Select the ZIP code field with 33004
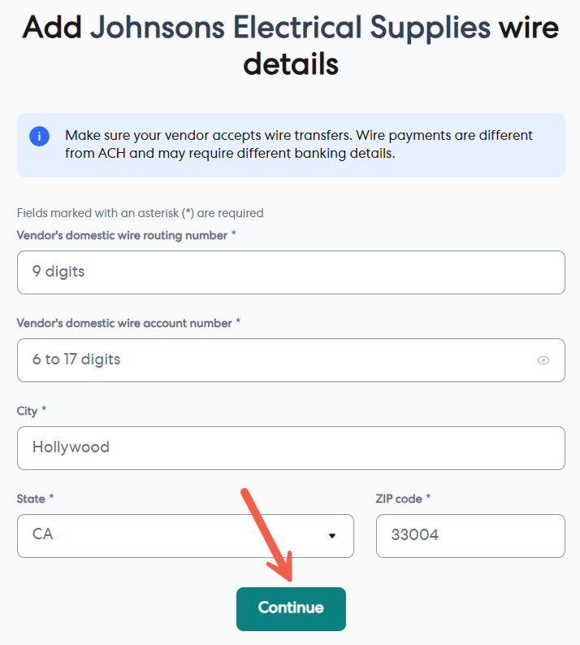 (x=470, y=536)
